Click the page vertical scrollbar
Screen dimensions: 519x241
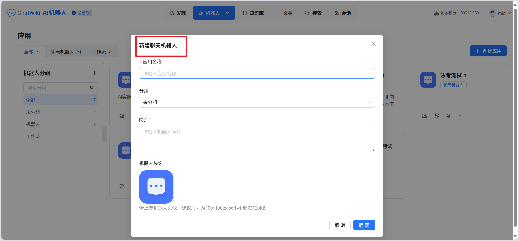(515, 117)
